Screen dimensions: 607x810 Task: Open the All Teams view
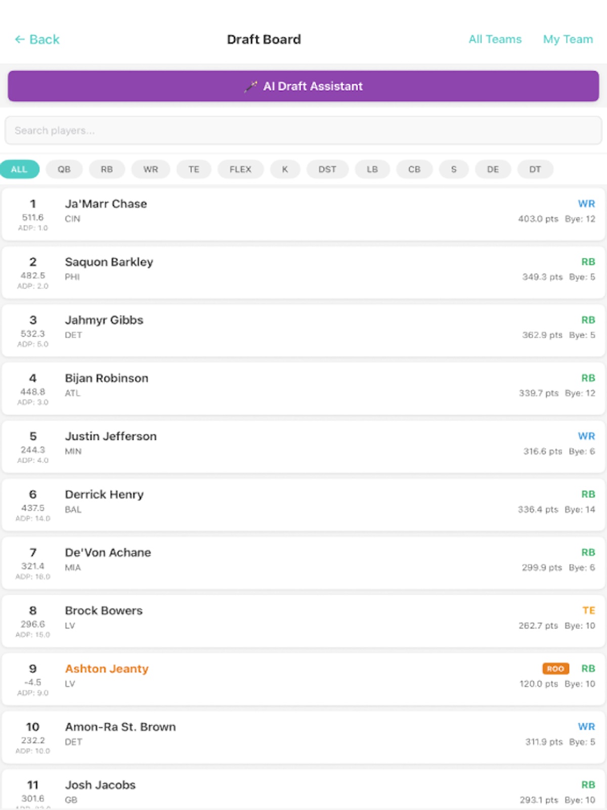[x=495, y=39]
